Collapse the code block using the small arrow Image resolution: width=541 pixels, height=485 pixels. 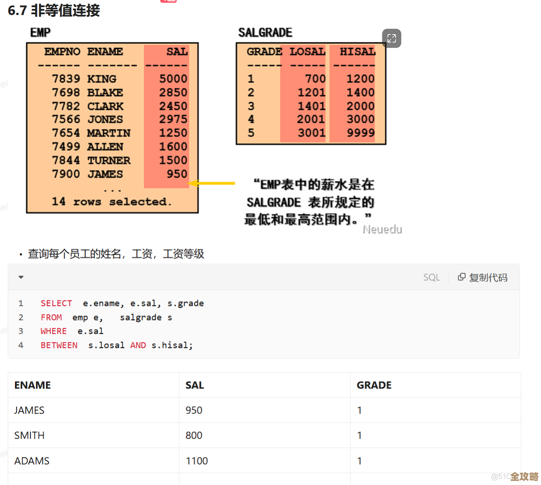(x=21, y=277)
